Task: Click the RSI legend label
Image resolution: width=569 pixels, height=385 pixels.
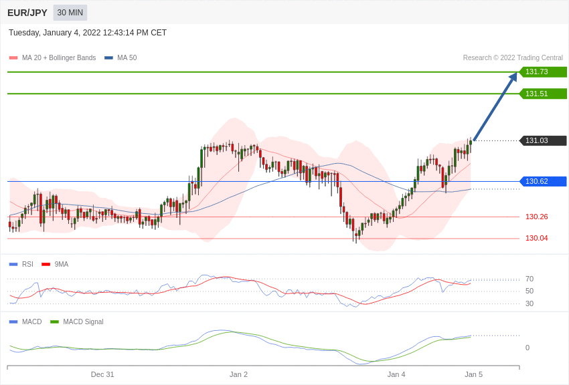Action: click(27, 265)
